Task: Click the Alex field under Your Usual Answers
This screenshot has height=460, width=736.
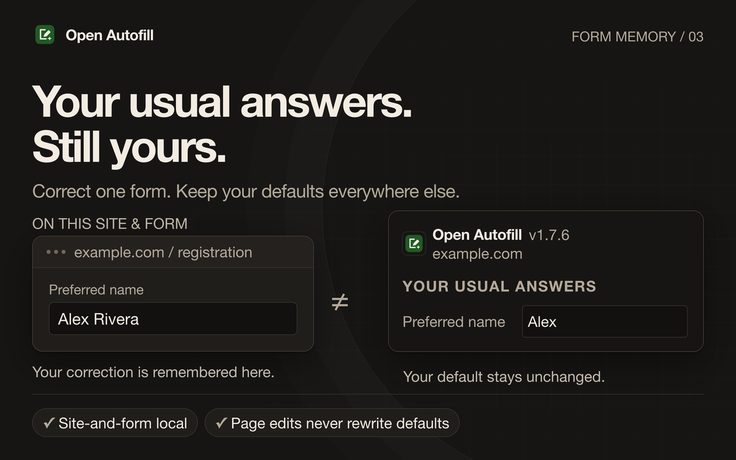Action: (604, 321)
